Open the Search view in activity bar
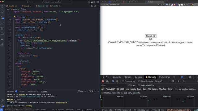Viewport: 198px width, 111px height. tap(2, 12)
